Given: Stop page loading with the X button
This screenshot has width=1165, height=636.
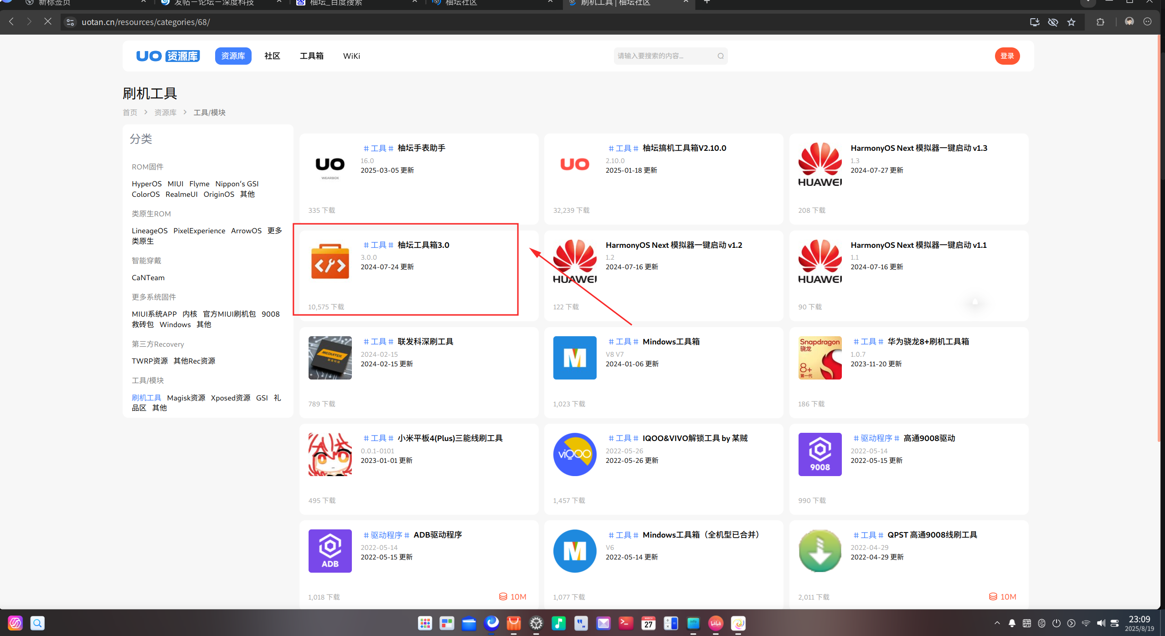Looking at the screenshot, I should point(47,21).
